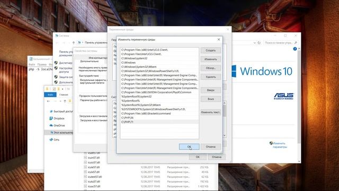This screenshot has width=339, height=191.
Task: Move the entry up with the Вверх button
Action: [x=211, y=90]
